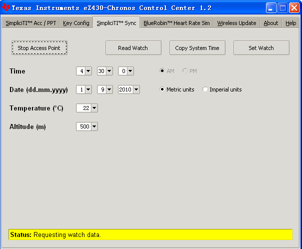Click the yellow Status bar message
This screenshot has height=249, width=302.
tap(150, 234)
